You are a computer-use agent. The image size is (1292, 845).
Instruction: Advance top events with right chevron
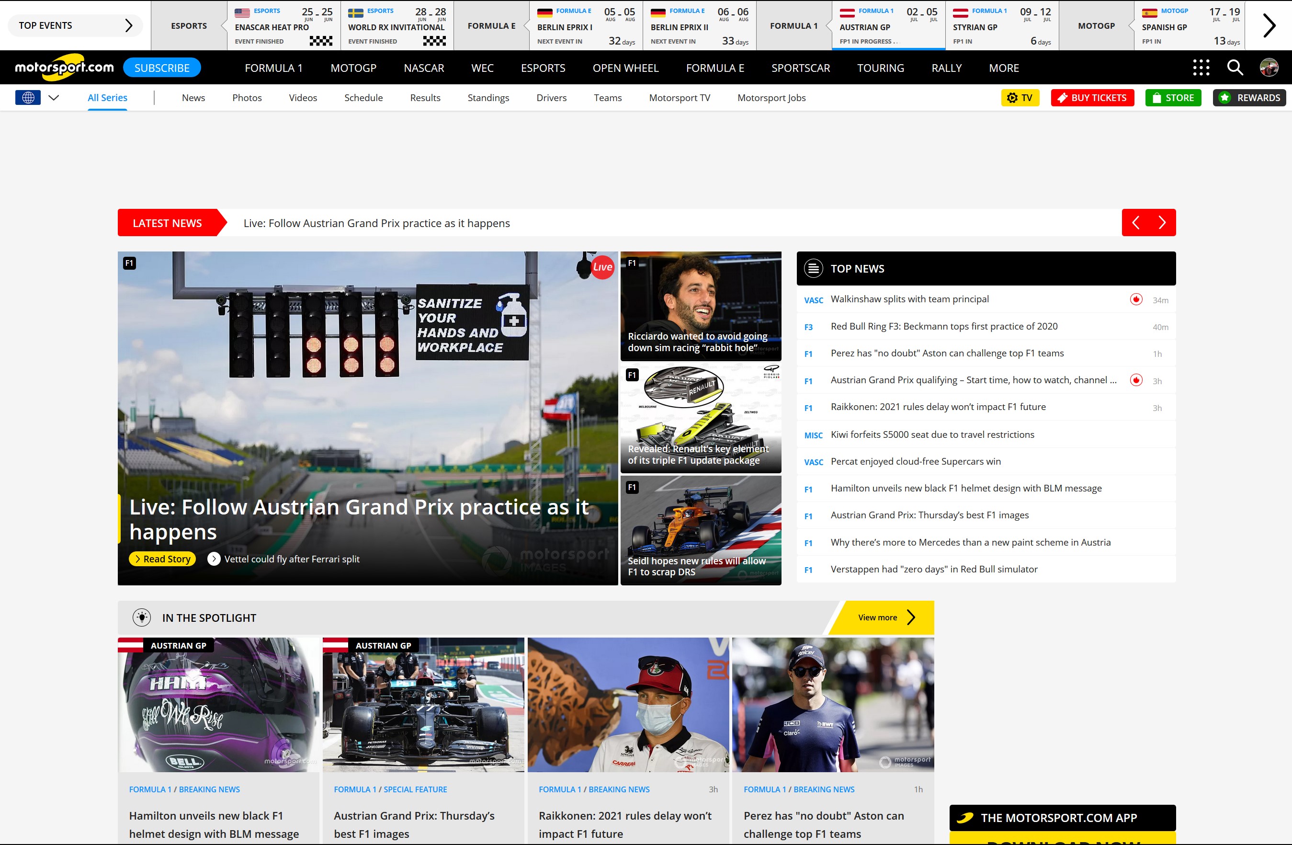coord(1269,25)
